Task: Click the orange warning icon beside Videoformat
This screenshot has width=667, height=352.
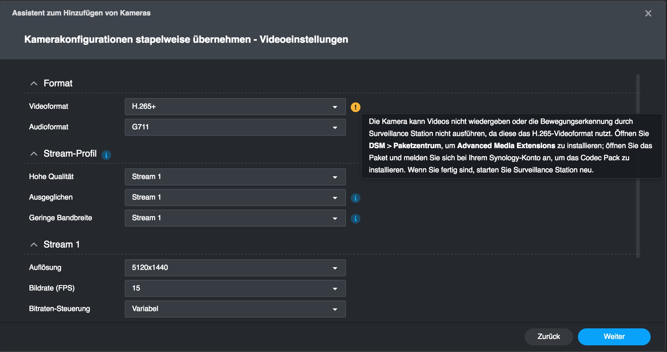Action: point(355,107)
